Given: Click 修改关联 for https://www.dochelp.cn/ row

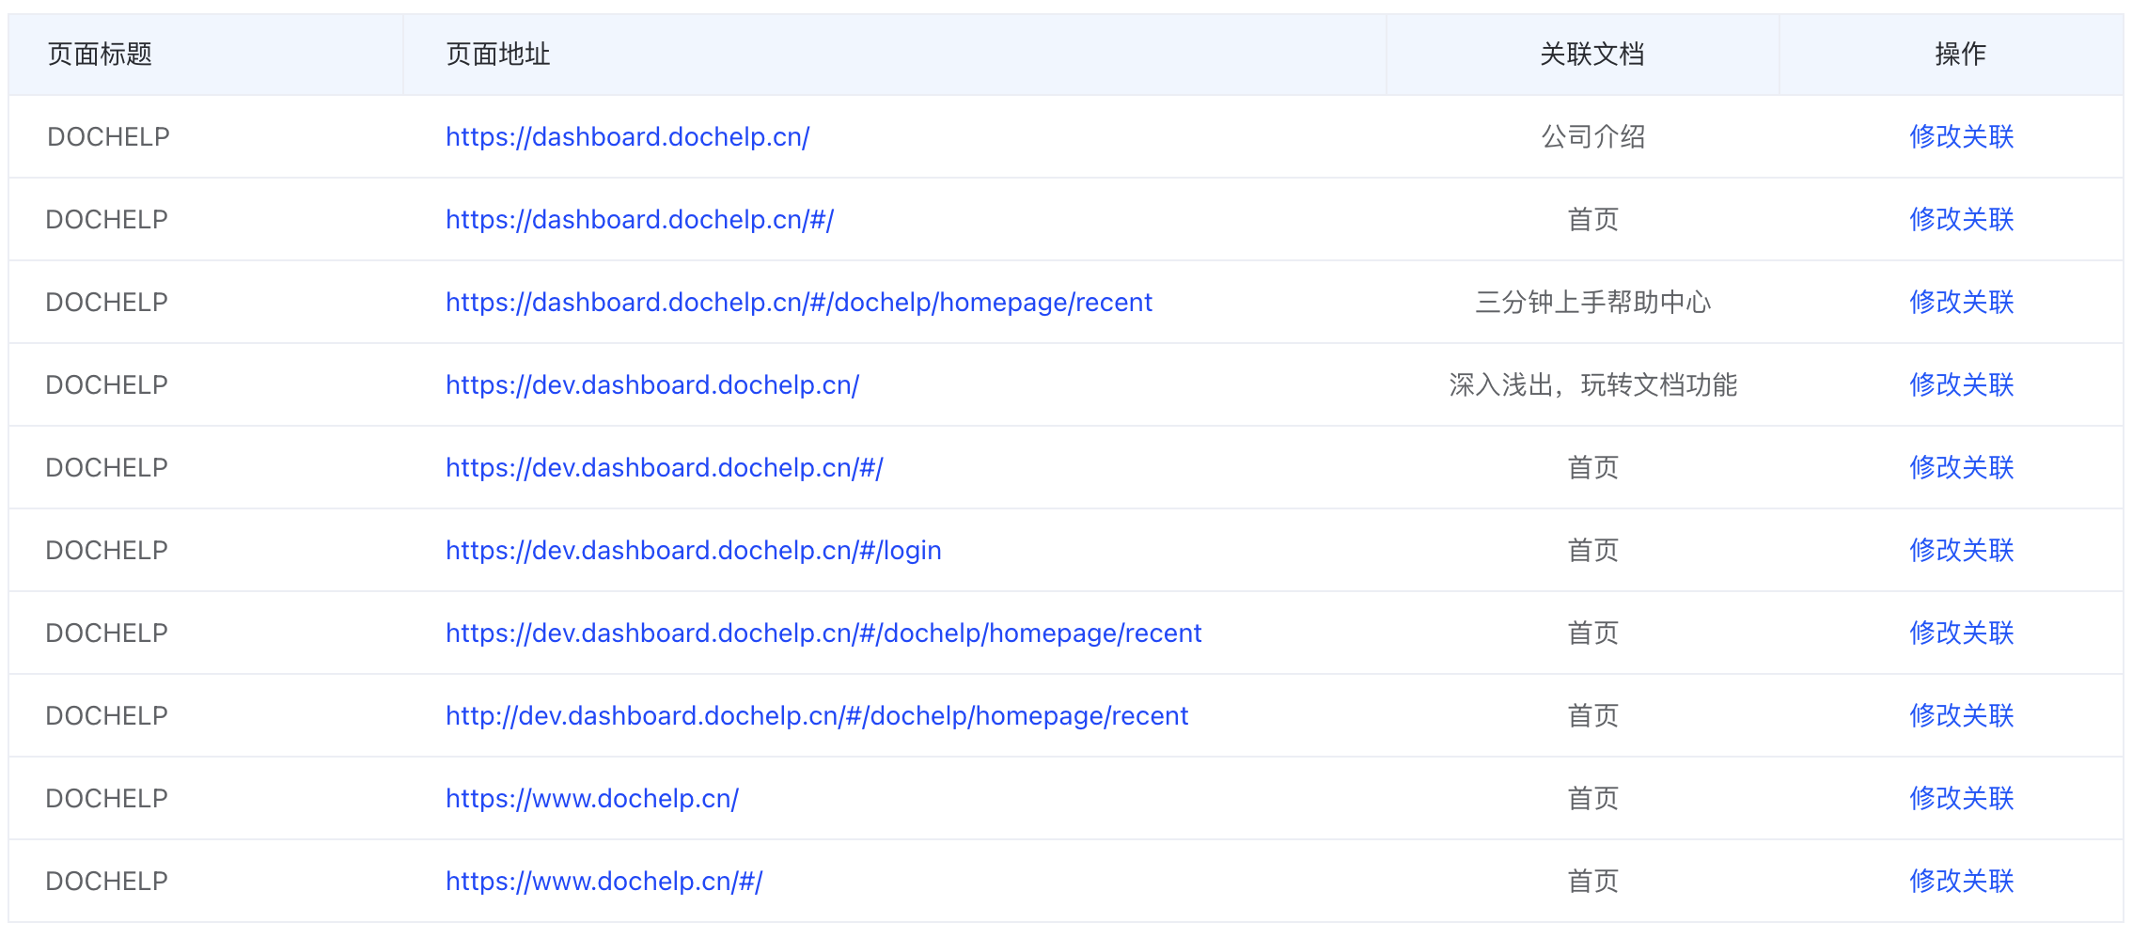Looking at the screenshot, I should [1961, 799].
